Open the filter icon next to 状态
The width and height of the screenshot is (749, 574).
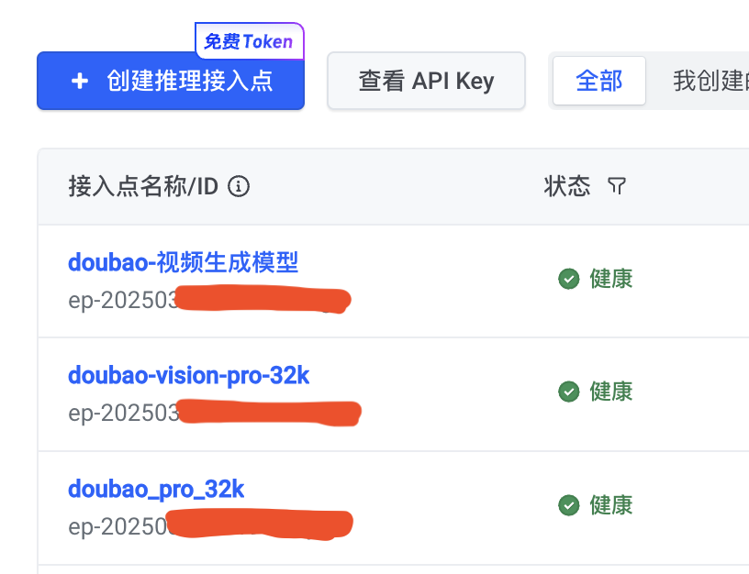[x=617, y=187]
